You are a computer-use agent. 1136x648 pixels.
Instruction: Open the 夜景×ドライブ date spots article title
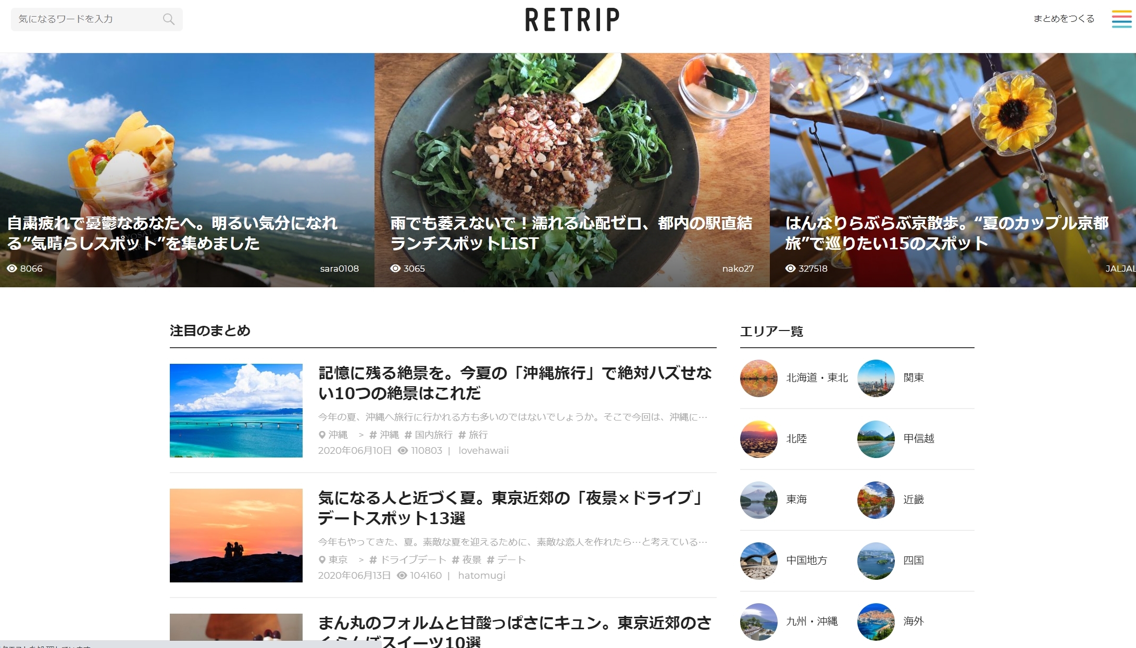tap(511, 508)
